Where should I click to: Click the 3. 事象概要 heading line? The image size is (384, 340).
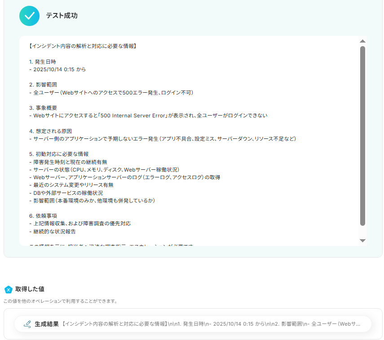43,108
